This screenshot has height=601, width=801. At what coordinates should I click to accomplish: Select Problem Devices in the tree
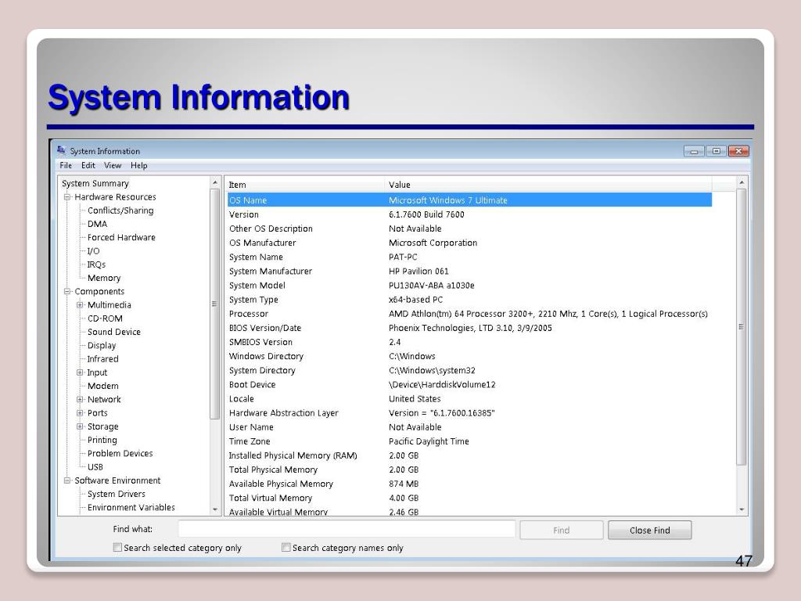[x=120, y=453]
